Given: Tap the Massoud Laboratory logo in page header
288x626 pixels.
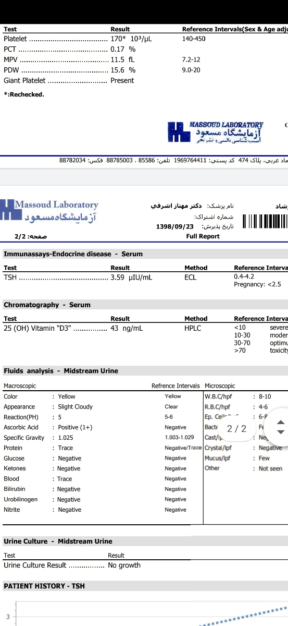Looking at the screenshot, I should (x=49, y=211).
